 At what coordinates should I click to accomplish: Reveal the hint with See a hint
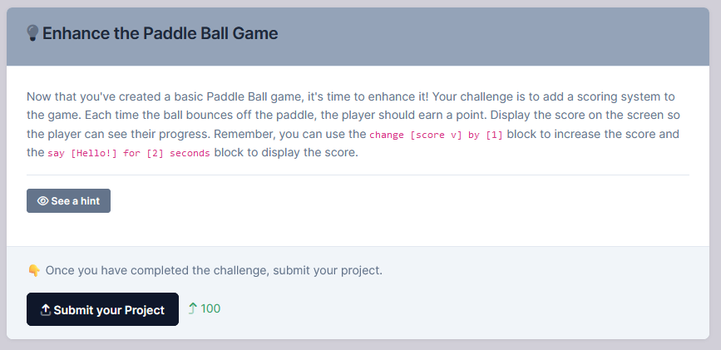(68, 200)
